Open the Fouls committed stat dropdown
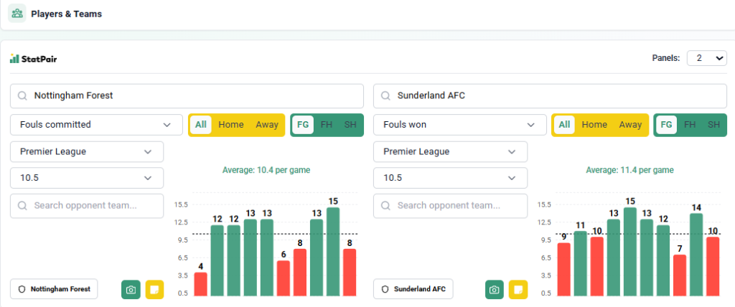Screen dimensions: 735x307 click(x=96, y=125)
